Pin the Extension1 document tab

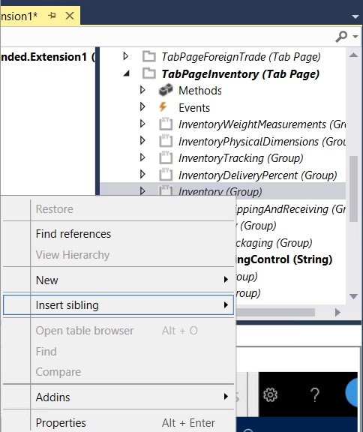click(52, 16)
